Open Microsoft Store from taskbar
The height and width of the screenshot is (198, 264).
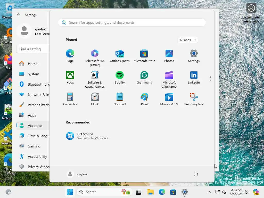pos(173,192)
